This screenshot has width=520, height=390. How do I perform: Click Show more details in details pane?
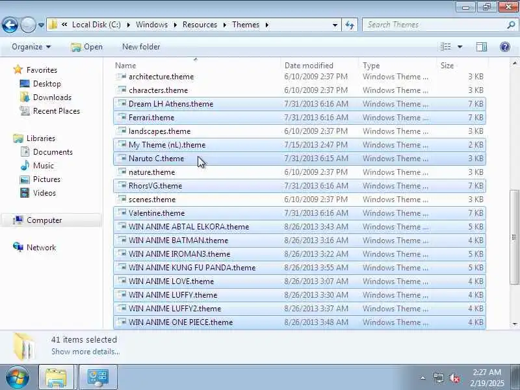coord(85,352)
